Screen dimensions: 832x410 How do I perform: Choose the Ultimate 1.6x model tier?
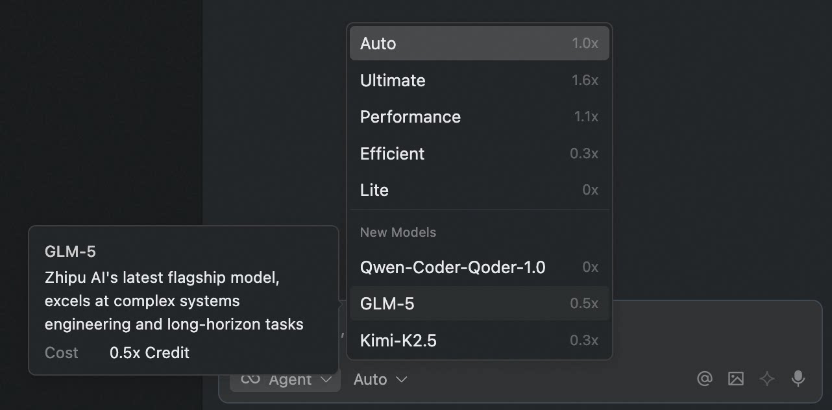click(479, 80)
